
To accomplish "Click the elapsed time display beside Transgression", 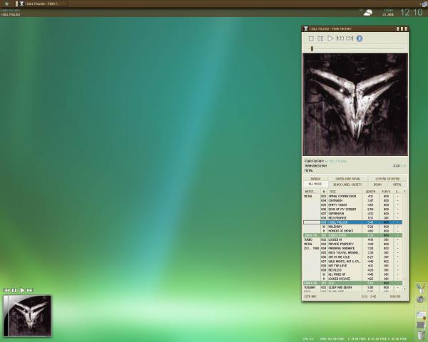I will (399, 166).
